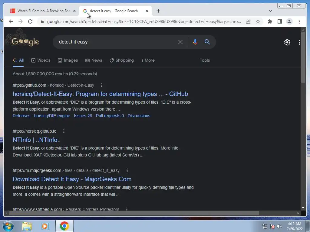
Task: Click the taskbar clock showing 4:12 AM
Action: 295,226
